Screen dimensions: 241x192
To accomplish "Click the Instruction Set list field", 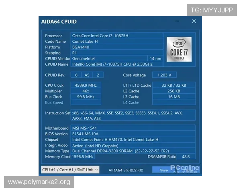I will pyautogui.click(x=133, y=115).
